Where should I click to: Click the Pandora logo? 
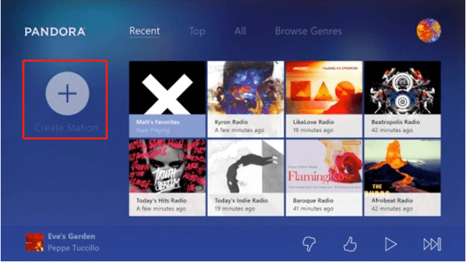[x=55, y=32]
